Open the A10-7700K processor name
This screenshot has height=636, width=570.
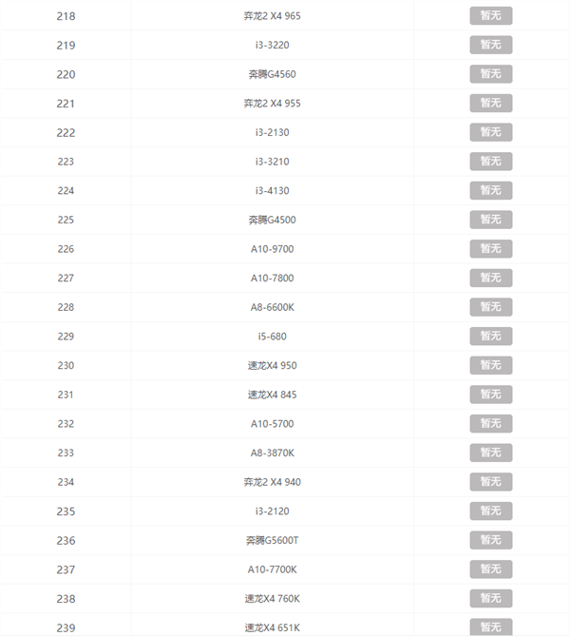point(272,569)
